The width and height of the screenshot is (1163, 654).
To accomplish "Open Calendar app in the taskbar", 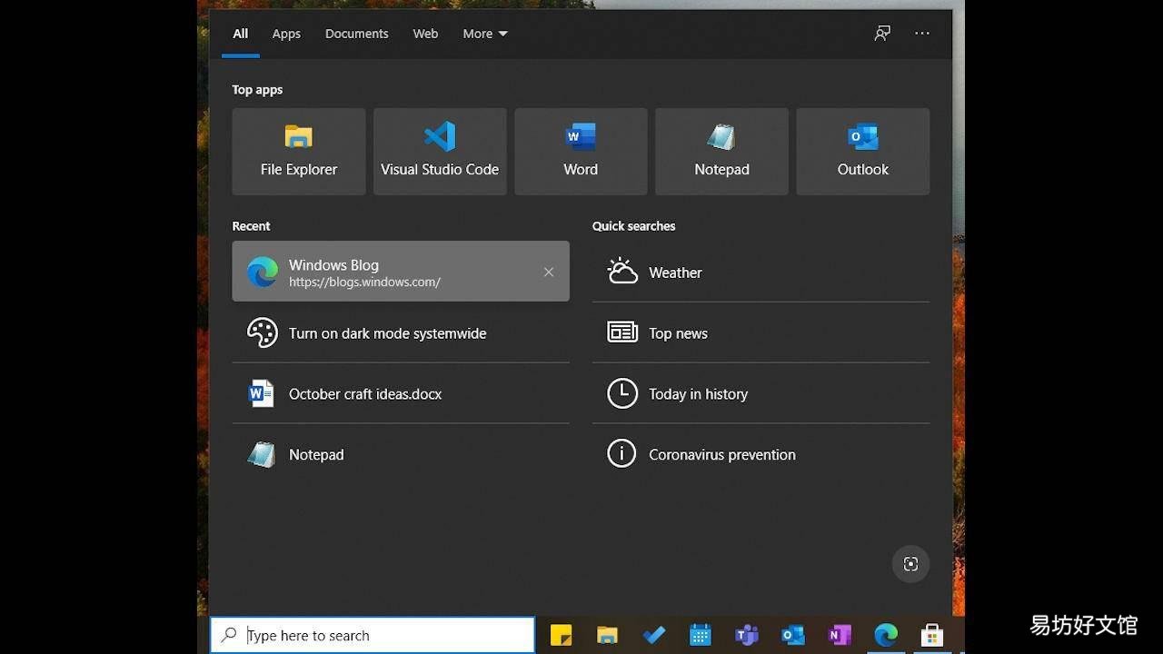I will tap(700, 635).
